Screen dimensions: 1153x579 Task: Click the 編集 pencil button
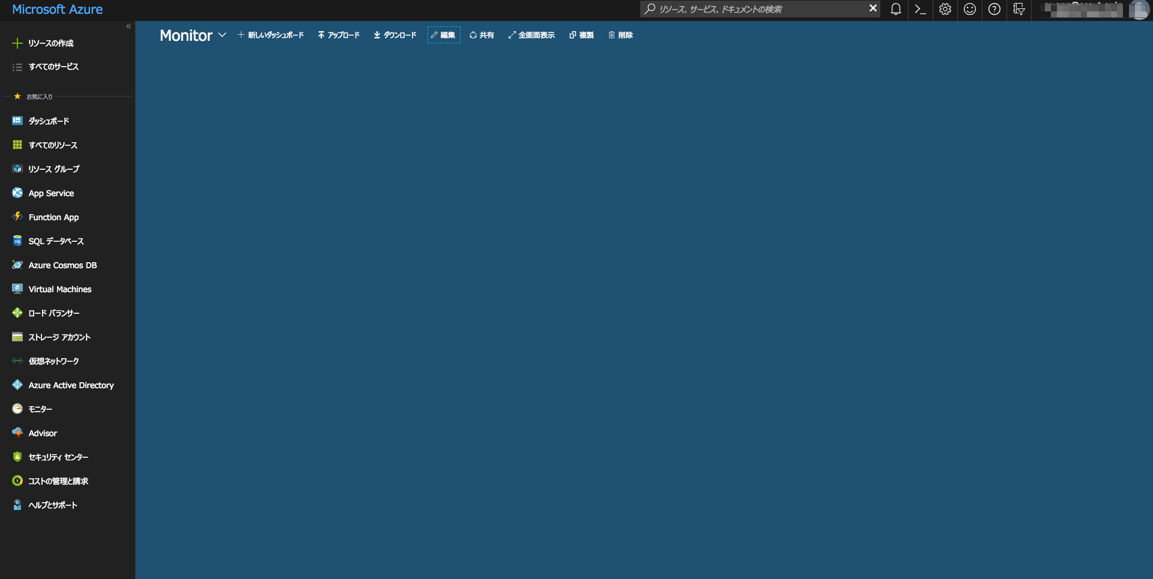pyautogui.click(x=444, y=35)
